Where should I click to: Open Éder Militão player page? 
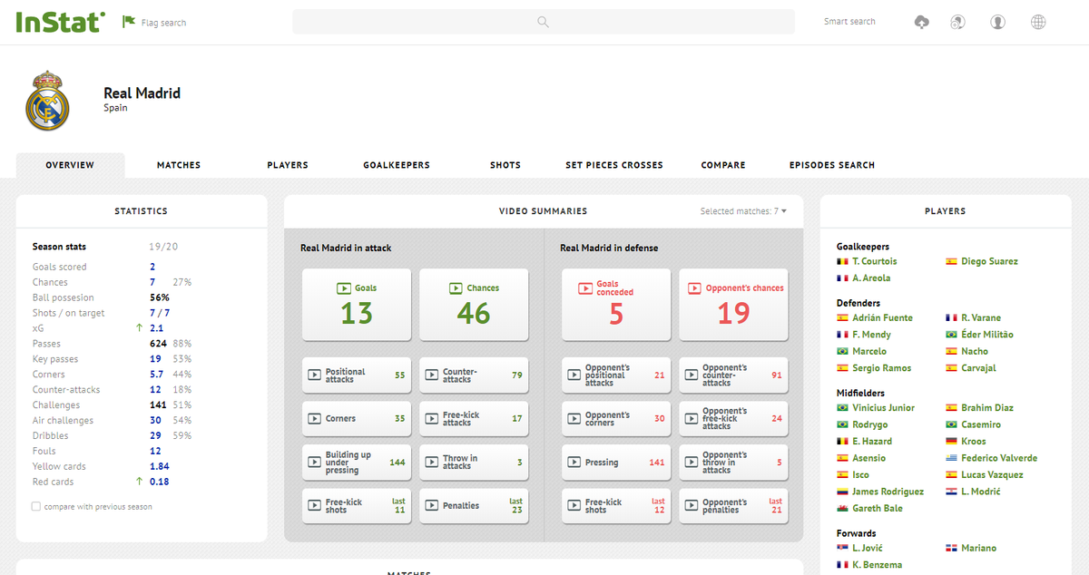(x=987, y=335)
